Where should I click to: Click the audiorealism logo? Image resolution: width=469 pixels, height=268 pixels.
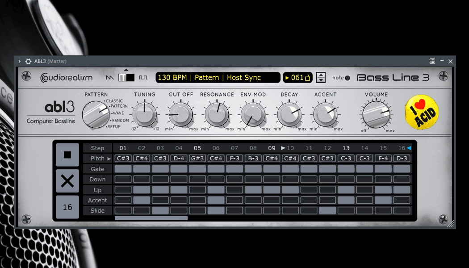pos(67,78)
